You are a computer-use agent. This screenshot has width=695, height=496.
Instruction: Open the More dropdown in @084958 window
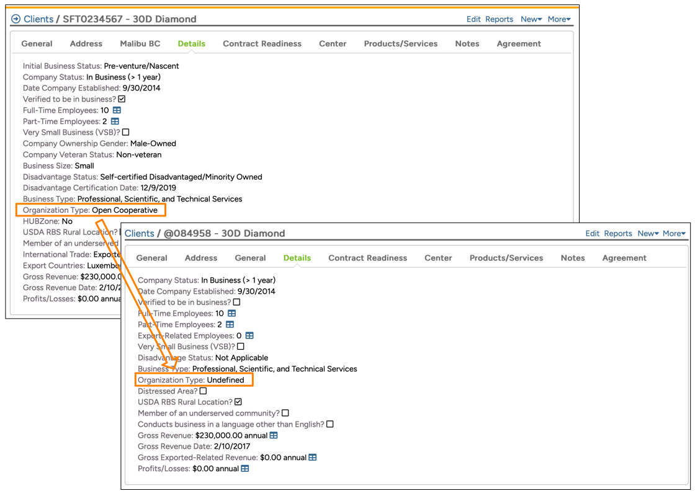coord(674,234)
